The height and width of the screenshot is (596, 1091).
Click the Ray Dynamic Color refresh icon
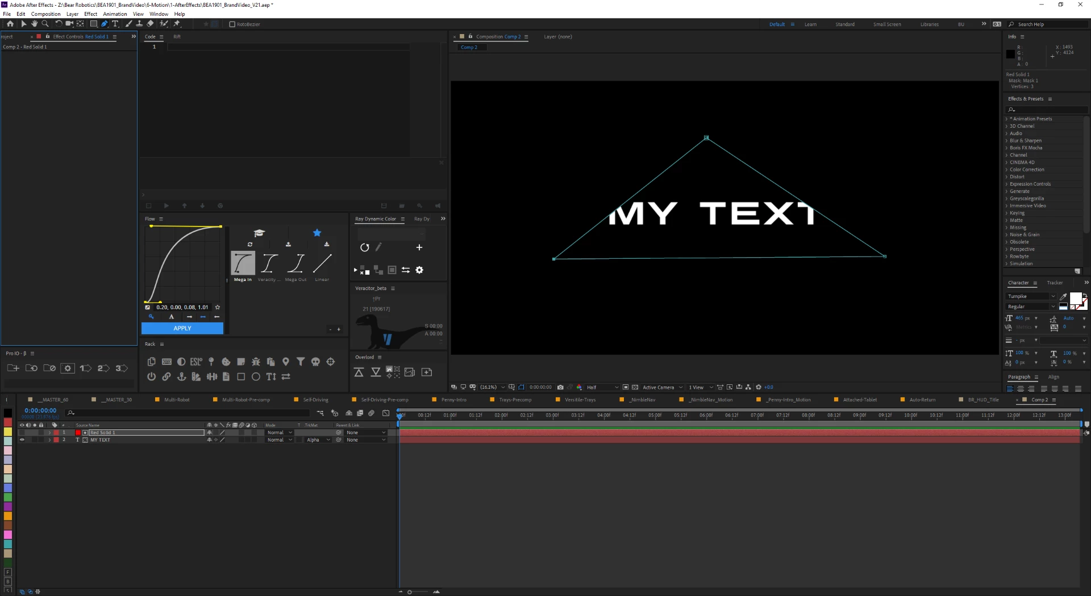coord(365,247)
